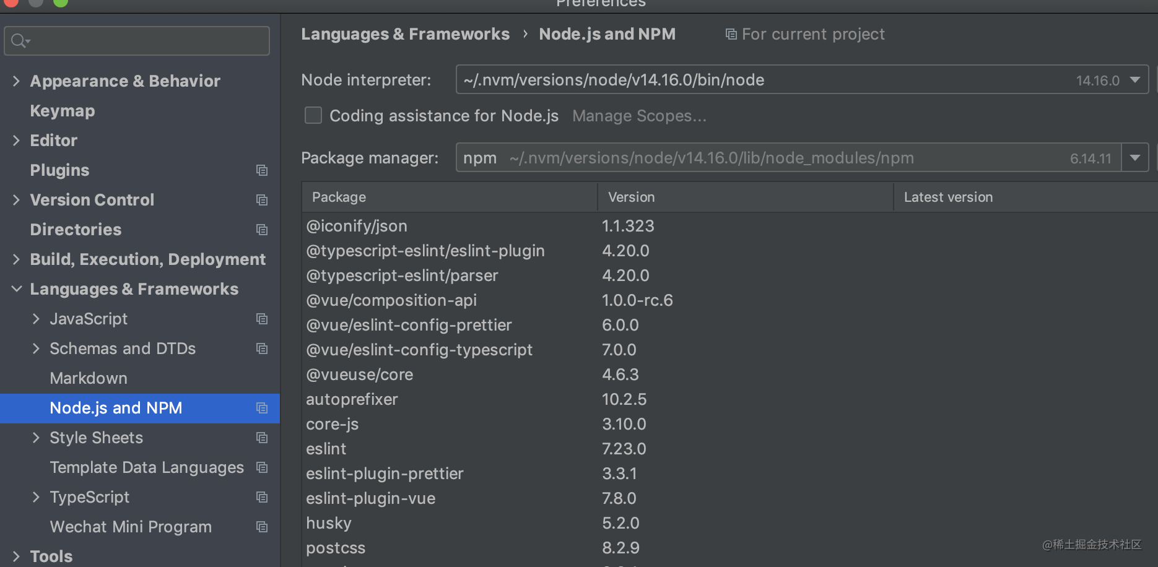Expand the Appearance & Behavior section
The width and height of the screenshot is (1158, 567).
pyautogui.click(x=15, y=80)
